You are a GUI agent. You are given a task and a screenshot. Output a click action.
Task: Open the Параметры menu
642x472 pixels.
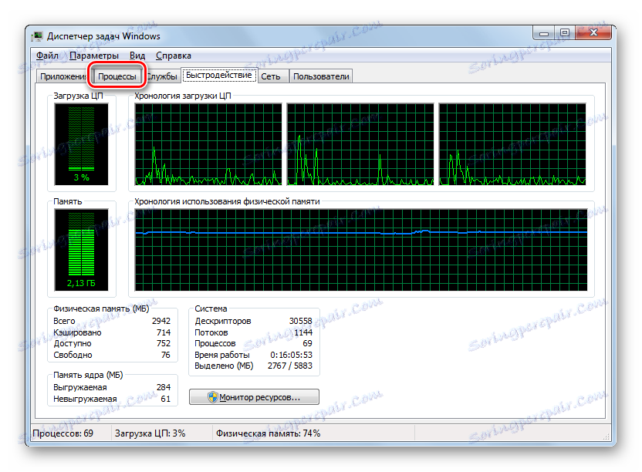[x=94, y=56]
